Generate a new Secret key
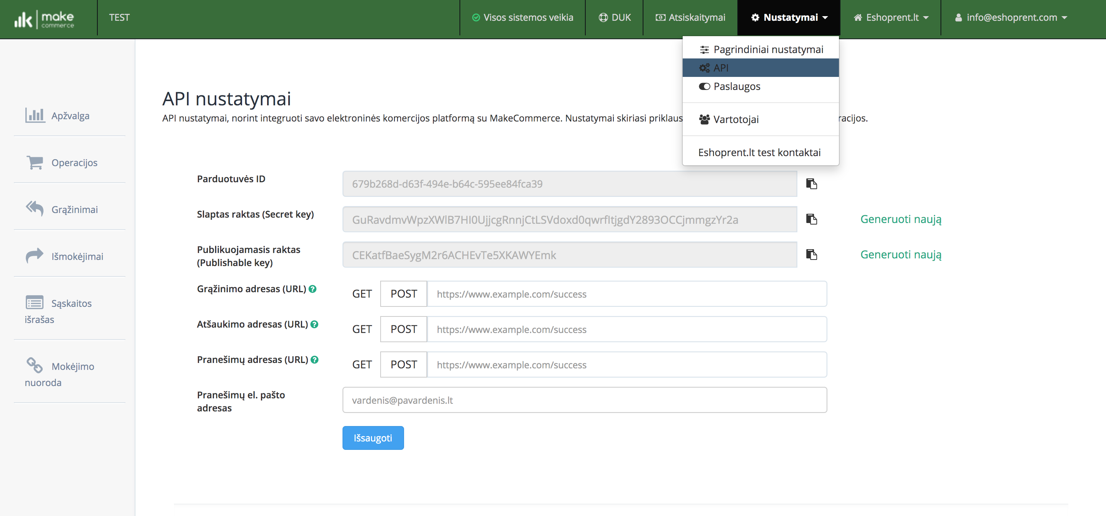The width and height of the screenshot is (1106, 516). [901, 219]
